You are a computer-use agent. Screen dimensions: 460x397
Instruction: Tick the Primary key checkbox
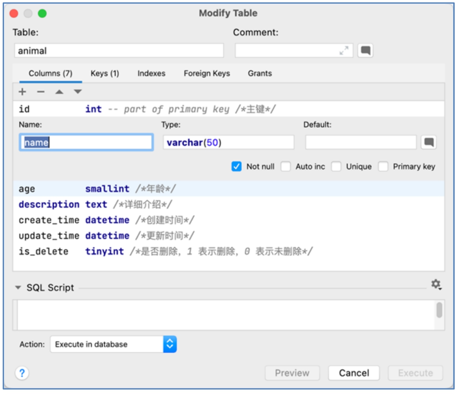point(383,167)
